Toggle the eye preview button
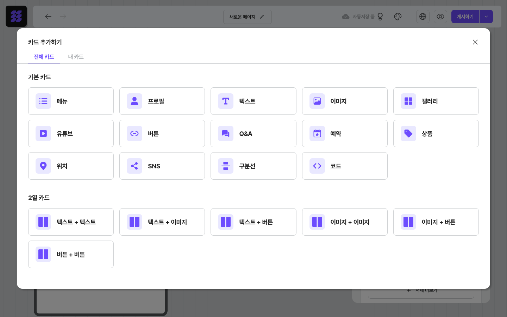The width and height of the screenshot is (507, 317). click(x=440, y=17)
